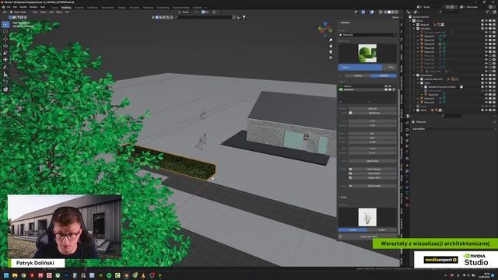Select Plane.017 in the outliner
The height and width of the screenshot is (280, 498).
coord(429,37)
